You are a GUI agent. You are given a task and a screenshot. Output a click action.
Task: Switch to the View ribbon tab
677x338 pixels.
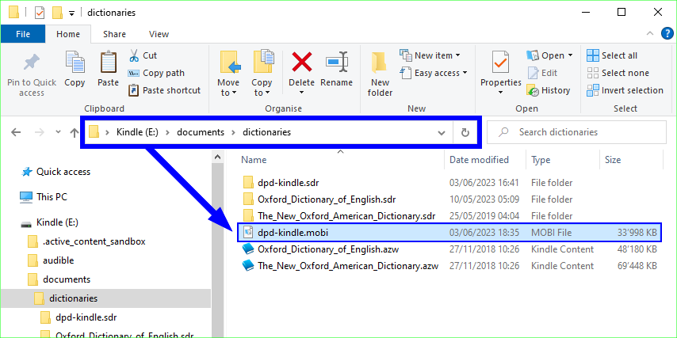point(159,34)
